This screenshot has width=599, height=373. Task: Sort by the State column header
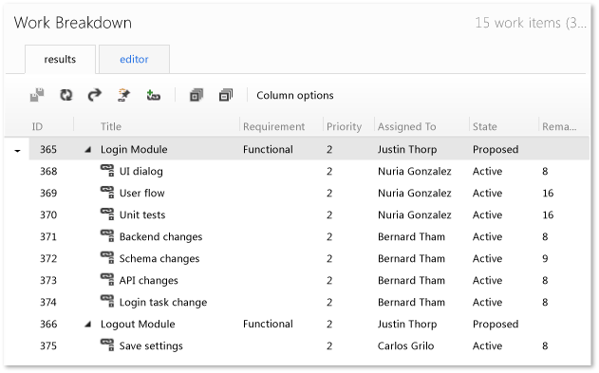tap(485, 126)
